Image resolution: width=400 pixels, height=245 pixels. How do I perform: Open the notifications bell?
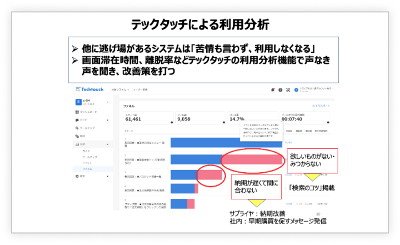click(272, 89)
